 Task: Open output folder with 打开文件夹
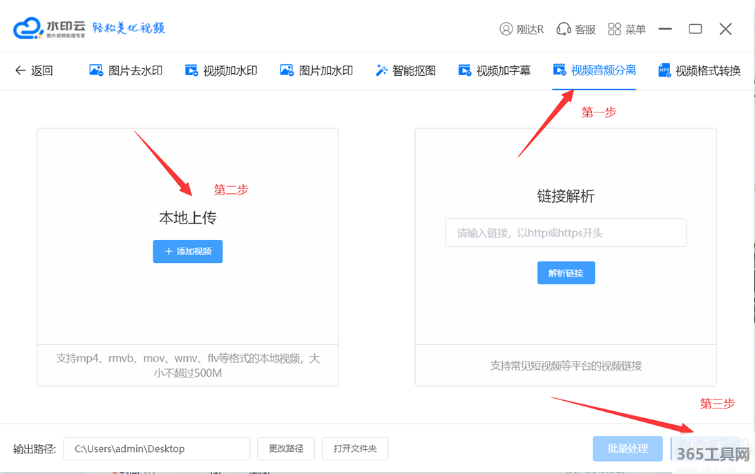point(355,448)
